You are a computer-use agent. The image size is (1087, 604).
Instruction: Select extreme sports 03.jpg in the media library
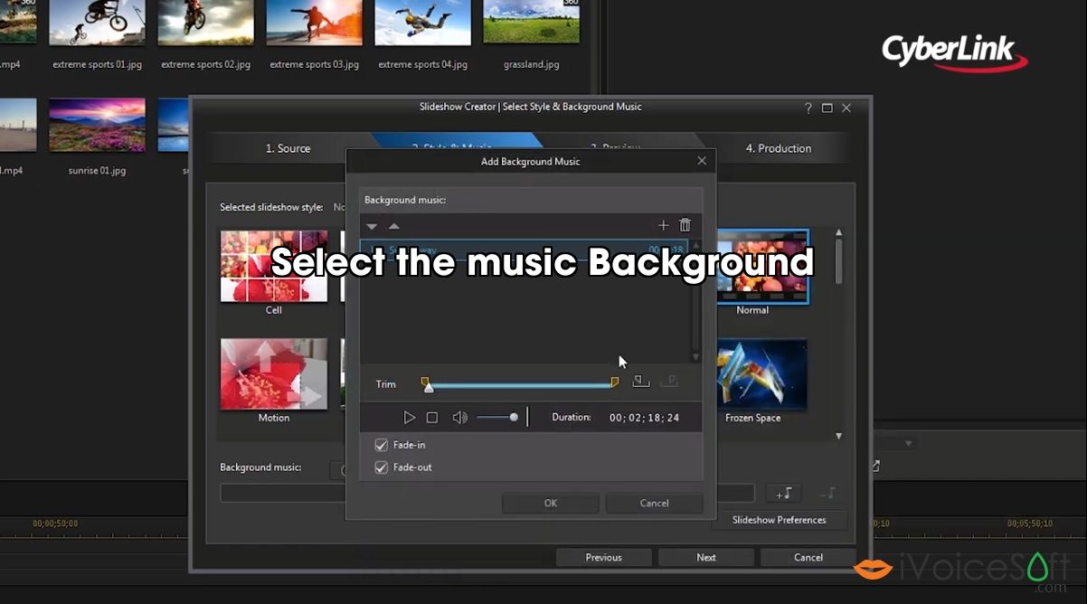(x=315, y=23)
